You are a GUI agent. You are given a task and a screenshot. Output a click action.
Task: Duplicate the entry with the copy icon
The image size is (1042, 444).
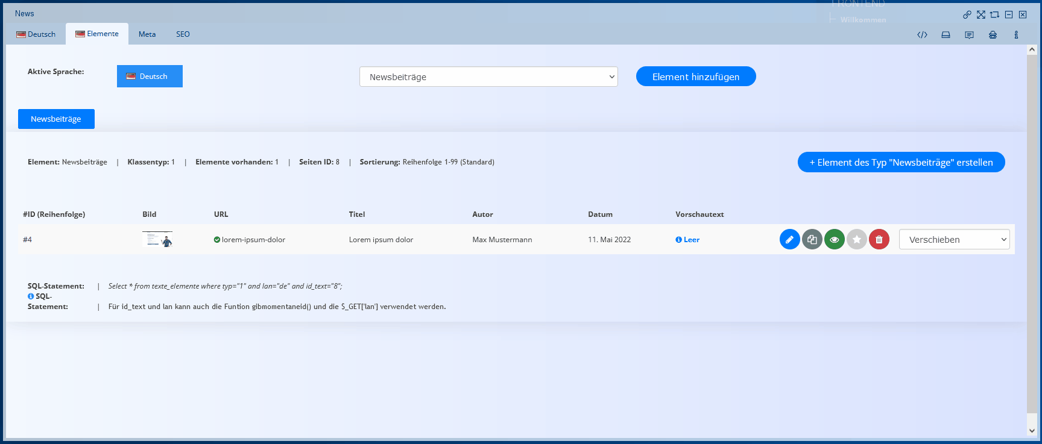coord(812,239)
